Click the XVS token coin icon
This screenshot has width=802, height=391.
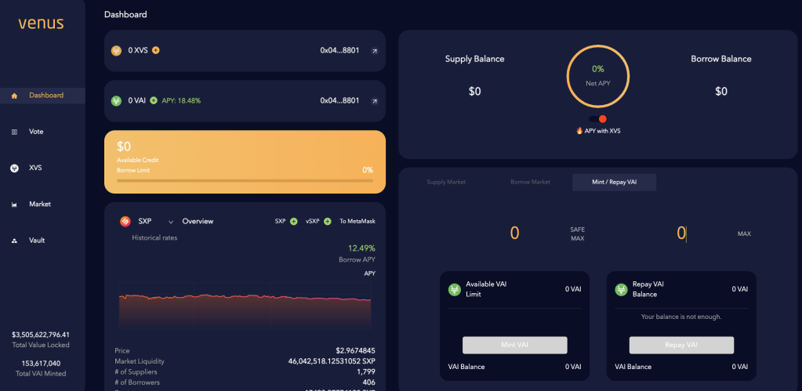(116, 51)
